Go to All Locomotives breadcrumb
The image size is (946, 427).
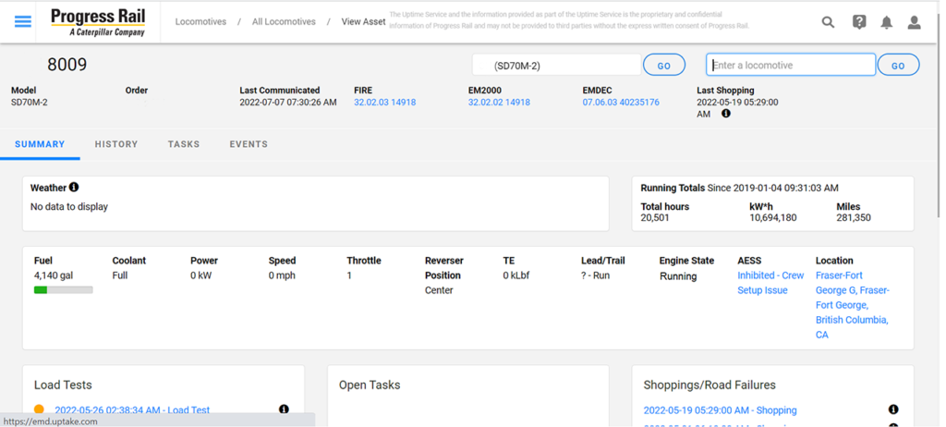point(284,22)
